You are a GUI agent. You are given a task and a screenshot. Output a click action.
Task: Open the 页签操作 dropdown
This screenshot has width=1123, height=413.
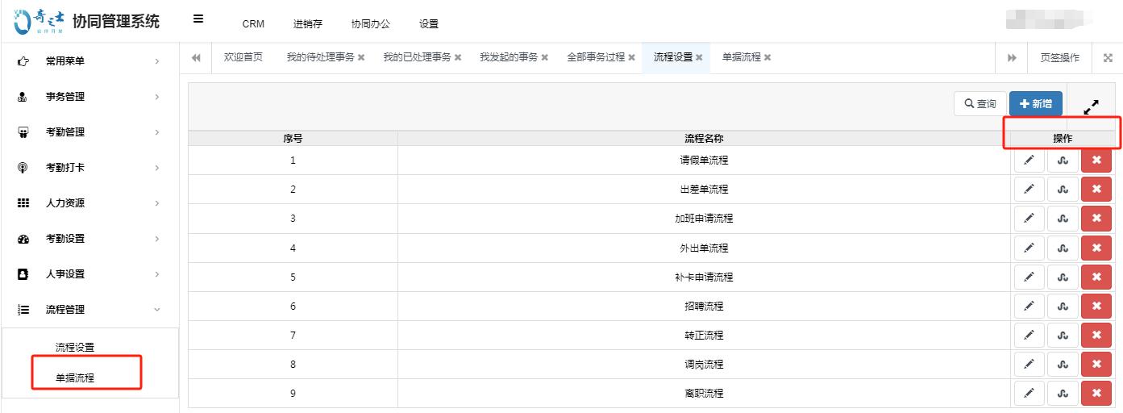(1059, 58)
